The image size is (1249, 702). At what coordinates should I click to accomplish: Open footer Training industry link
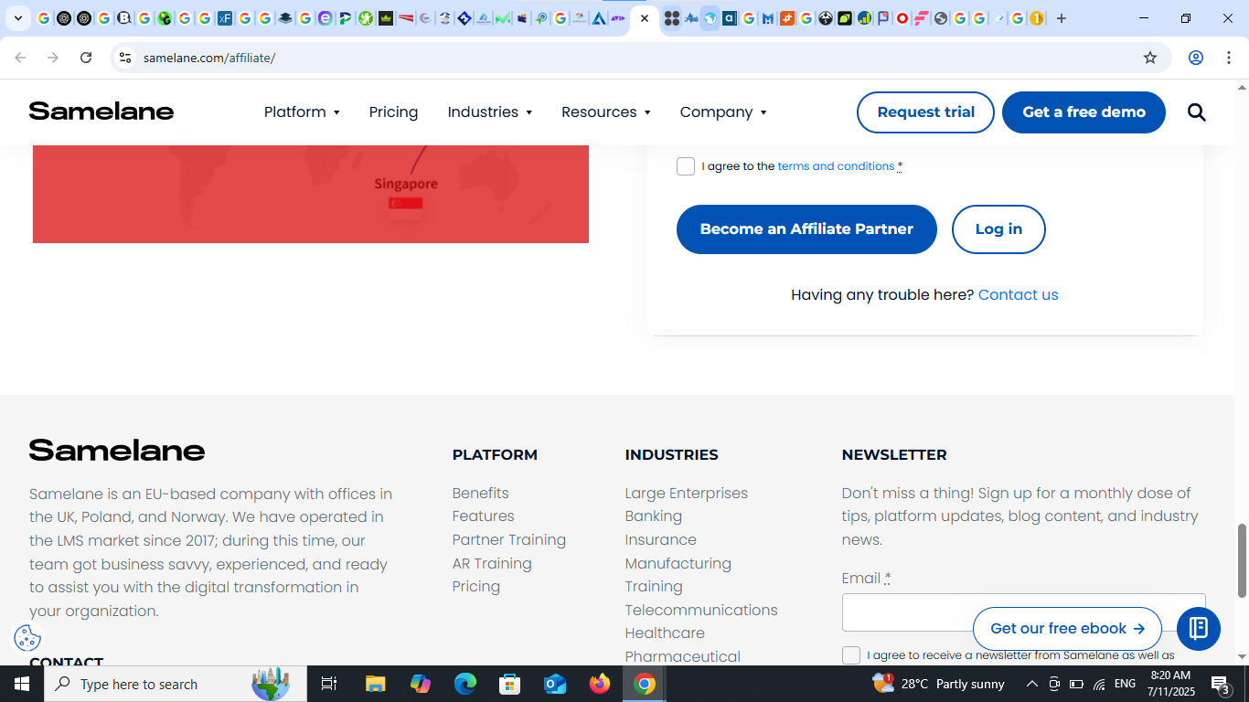point(653,587)
